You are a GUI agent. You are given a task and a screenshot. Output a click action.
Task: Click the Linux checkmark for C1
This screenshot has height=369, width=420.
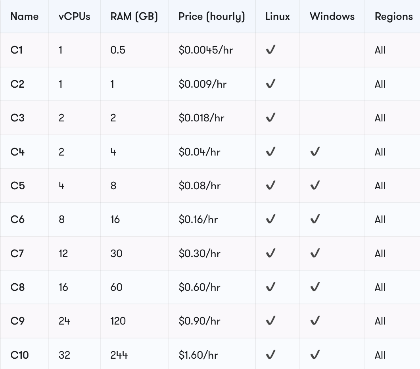(x=270, y=50)
